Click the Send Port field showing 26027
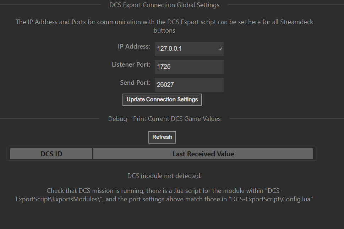The width and height of the screenshot is (344, 229). pyautogui.click(x=189, y=85)
